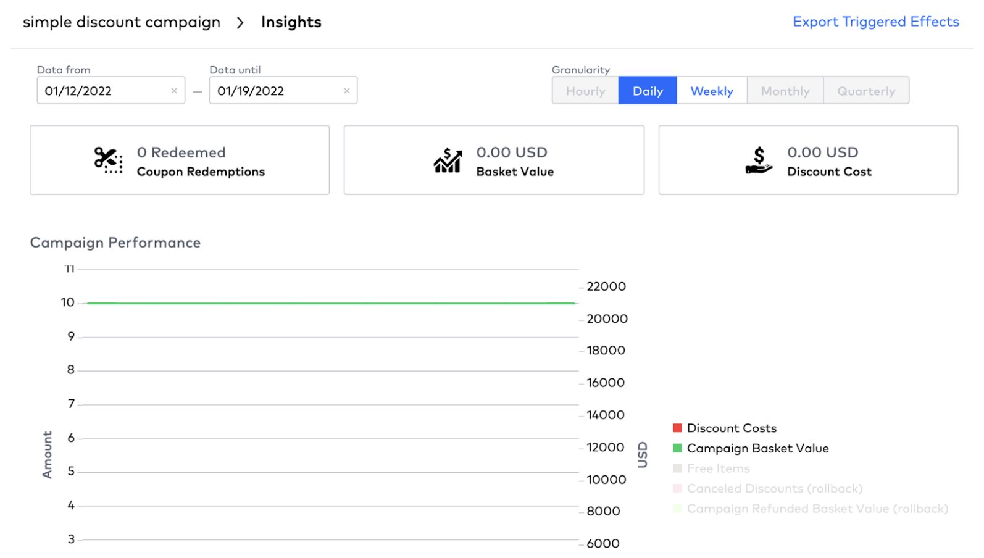The width and height of the screenshot is (984, 558).
Task: Click the Insights breadcrumb
Action: point(291,22)
